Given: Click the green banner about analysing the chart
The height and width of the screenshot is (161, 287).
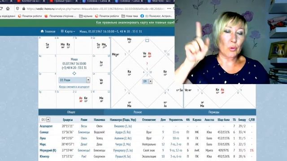Looking at the screenshot, I should coord(135,22).
